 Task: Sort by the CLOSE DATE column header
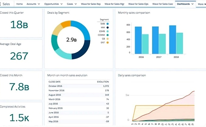[x=55, y=82]
